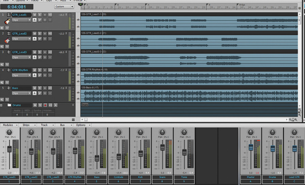
Task: Click the Snare channel strip name label
Action: (162, 177)
